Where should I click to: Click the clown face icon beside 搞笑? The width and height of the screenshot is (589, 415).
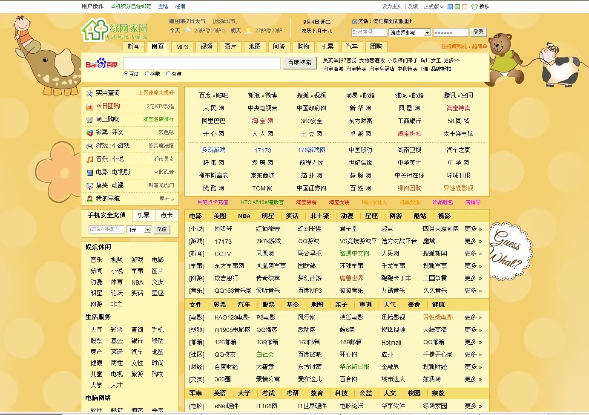click(89, 186)
